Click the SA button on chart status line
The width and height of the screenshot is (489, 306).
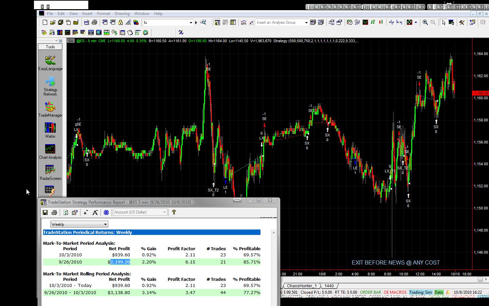pos(70,41)
